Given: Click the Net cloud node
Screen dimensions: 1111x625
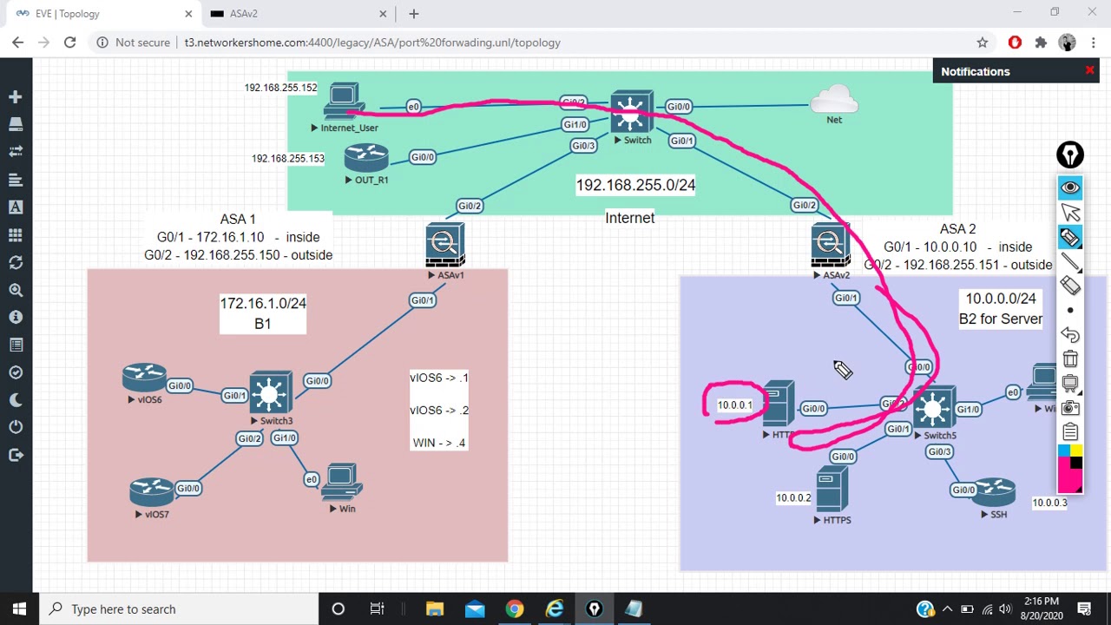Looking at the screenshot, I should click(x=834, y=99).
